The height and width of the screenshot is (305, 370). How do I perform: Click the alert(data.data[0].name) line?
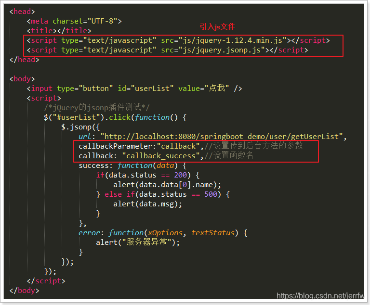pos(167,185)
